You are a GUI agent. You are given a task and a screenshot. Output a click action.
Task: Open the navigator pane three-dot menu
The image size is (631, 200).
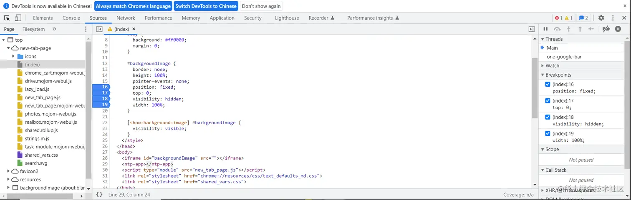(x=86, y=29)
